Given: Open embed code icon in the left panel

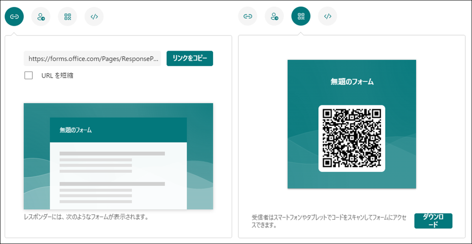Looking at the screenshot, I should 94,17.
